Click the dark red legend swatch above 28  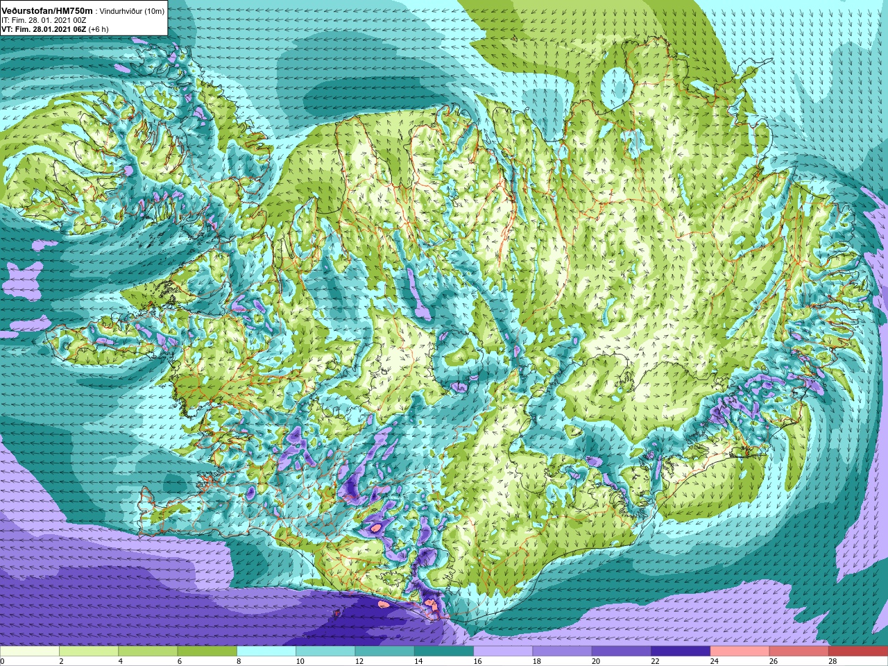coord(858,651)
